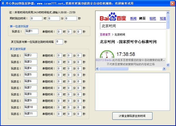Click the horizontal scrollbar thumb in browser pane
This screenshot has height=126, width=176.
114,68
